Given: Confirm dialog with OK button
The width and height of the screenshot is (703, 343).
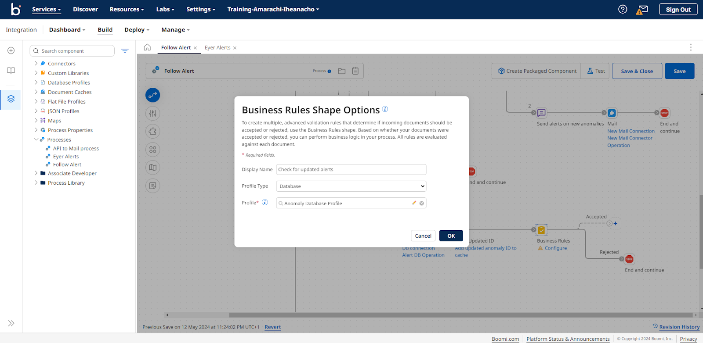Looking at the screenshot, I should click(451, 236).
